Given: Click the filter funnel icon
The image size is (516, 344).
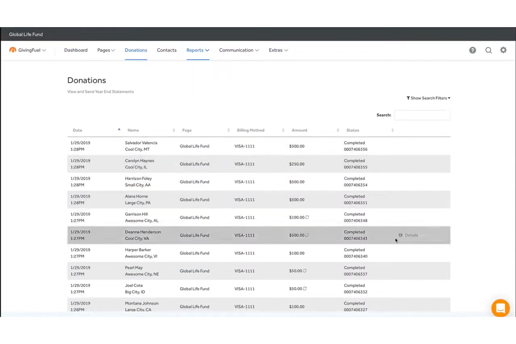Looking at the screenshot, I should pos(408,98).
